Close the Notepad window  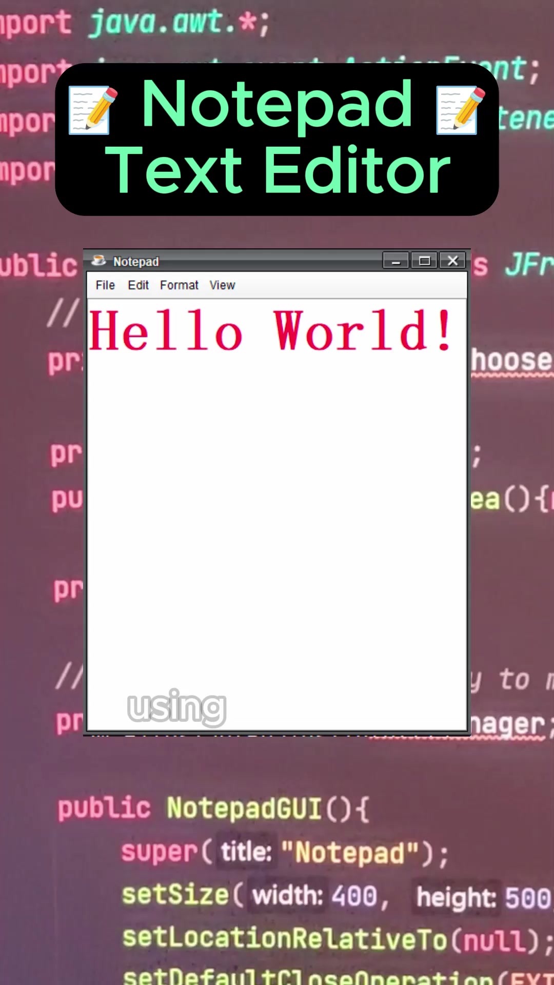pyautogui.click(x=452, y=261)
